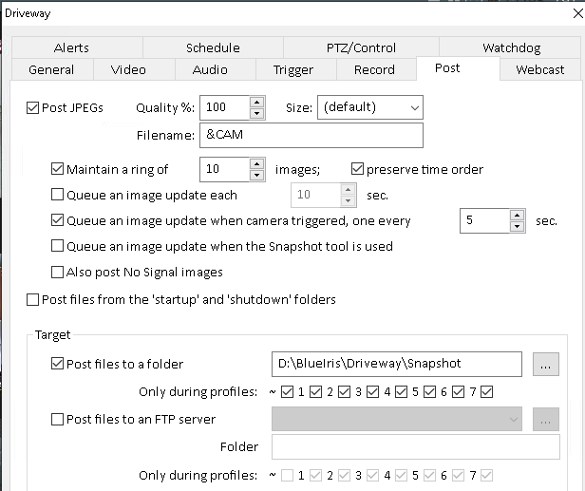Screen dimensions: 585x491
Task: Uncheck the Post JPEGs checkbox
Action: tap(33, 108)
